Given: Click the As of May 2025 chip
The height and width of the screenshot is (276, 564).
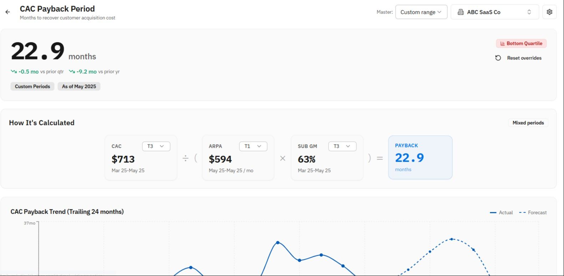Looking at the screenshot, I should 79,87.
